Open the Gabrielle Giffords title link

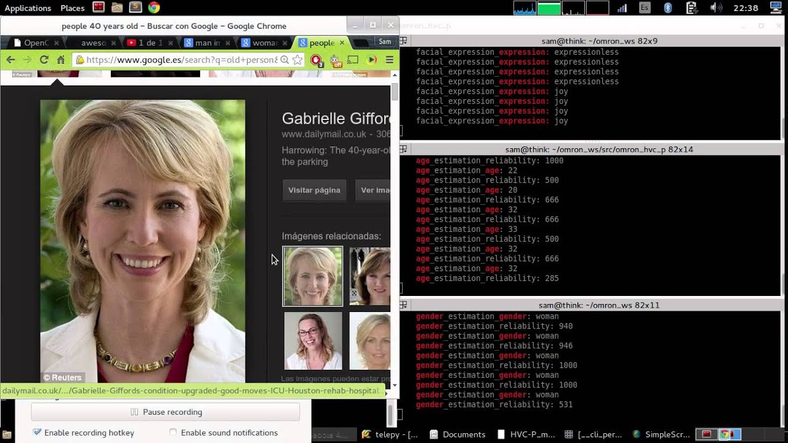click(x=336, y=119)
